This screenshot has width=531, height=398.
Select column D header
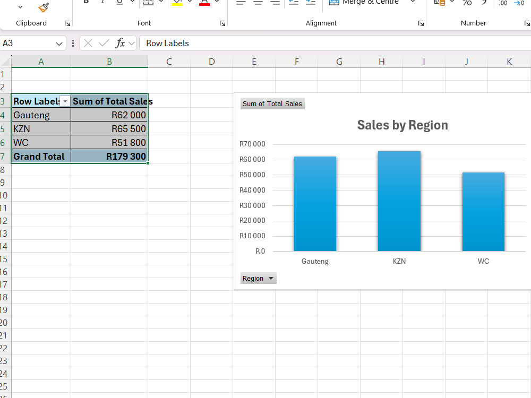[212, 62]
